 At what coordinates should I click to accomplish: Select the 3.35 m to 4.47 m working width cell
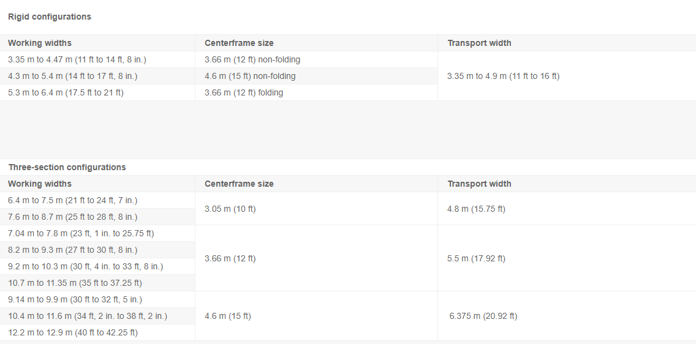point(77,60)
